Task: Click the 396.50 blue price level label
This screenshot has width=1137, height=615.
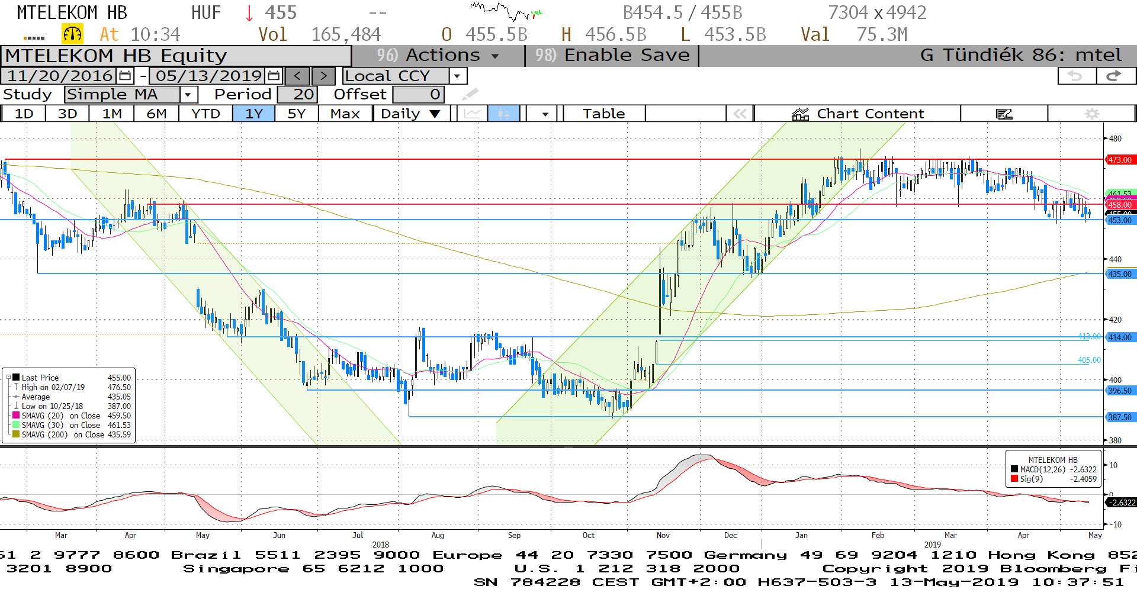Action: tap(1120, 391)
